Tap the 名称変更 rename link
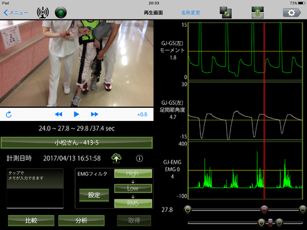Image resolution: width=307 pixels, height=230 pixels. [190, 13]
